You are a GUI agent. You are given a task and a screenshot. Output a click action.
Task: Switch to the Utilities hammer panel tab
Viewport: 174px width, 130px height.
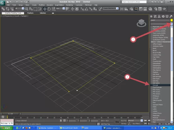coord(171,16)
